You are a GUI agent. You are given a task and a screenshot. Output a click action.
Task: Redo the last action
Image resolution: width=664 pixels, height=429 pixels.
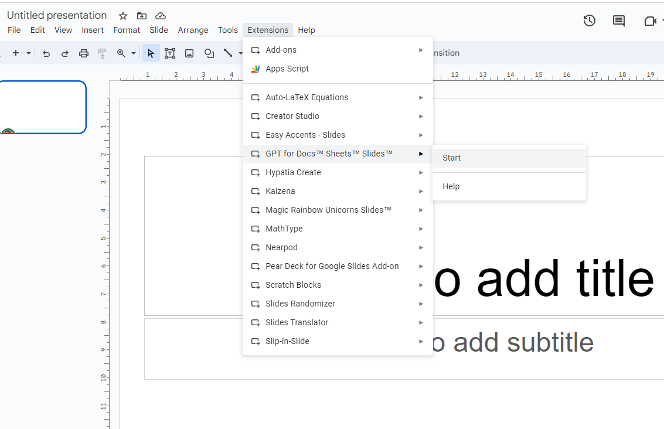point(65,53)
